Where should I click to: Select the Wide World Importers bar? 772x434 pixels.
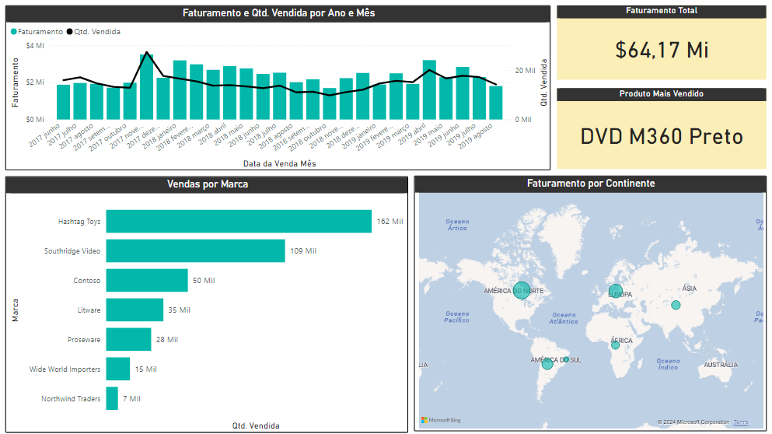tap(117, 369)
